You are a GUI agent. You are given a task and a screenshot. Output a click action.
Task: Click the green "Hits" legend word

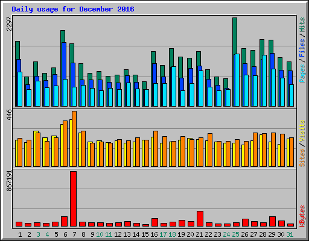click(x=302, y=25)
